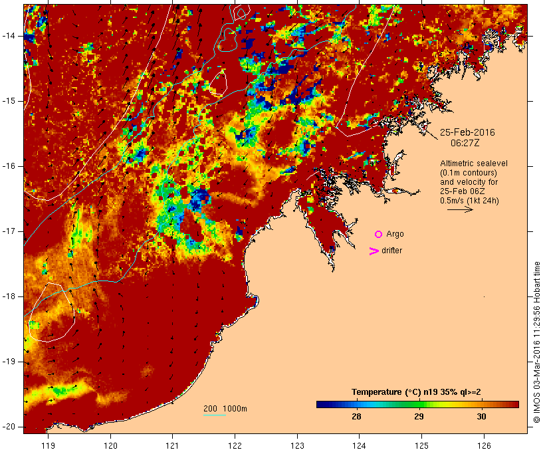This screenshot has width=545, height=452.
Task: Click longitude axis label '124'
Action: (x=359, y=446)
